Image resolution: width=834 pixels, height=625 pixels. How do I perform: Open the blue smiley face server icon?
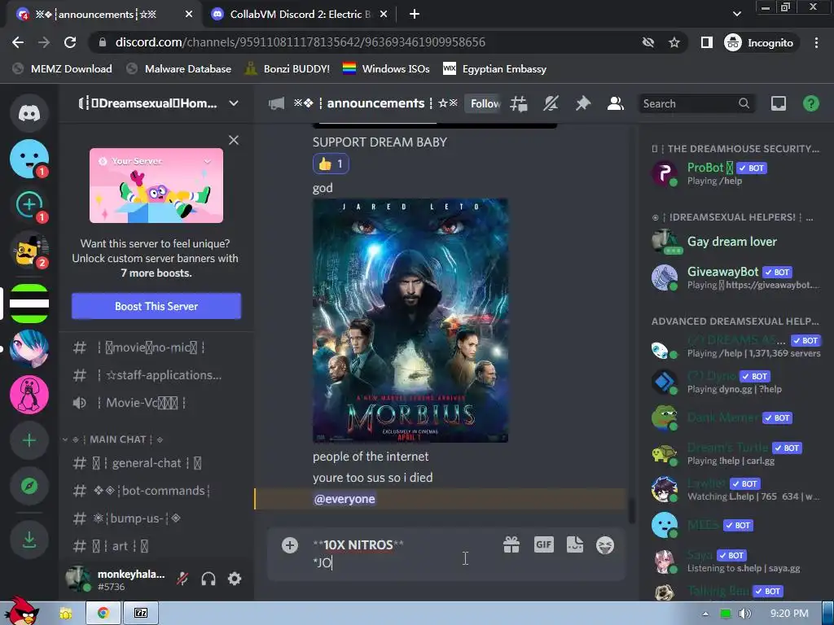29,159
